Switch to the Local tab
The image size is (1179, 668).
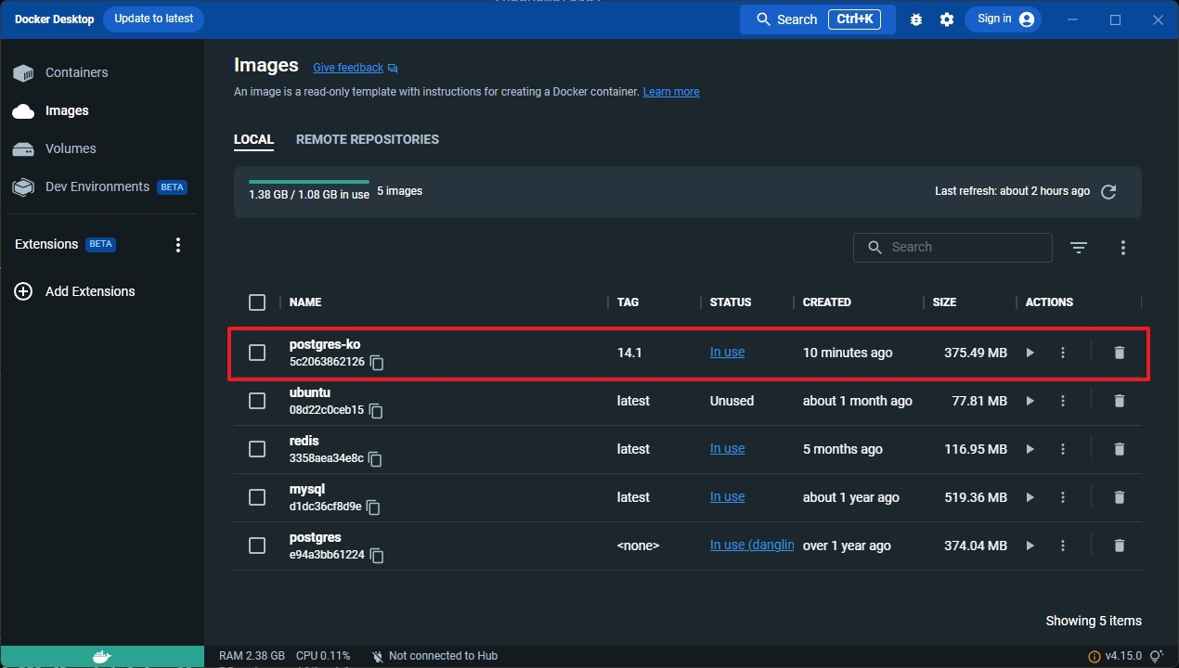click(253, 140)
